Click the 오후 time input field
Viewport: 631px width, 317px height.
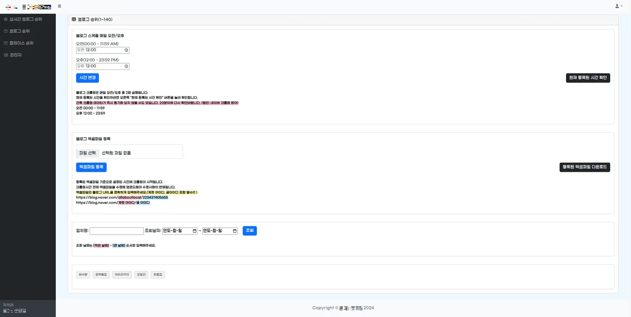(102, 66)
